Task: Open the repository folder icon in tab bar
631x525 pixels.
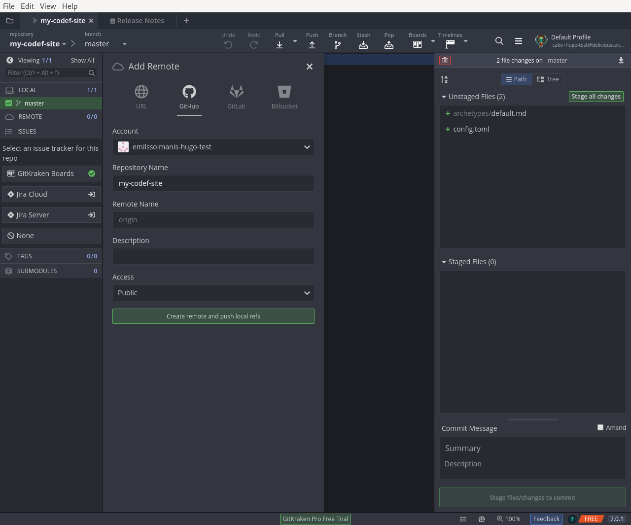Action: 9,21
